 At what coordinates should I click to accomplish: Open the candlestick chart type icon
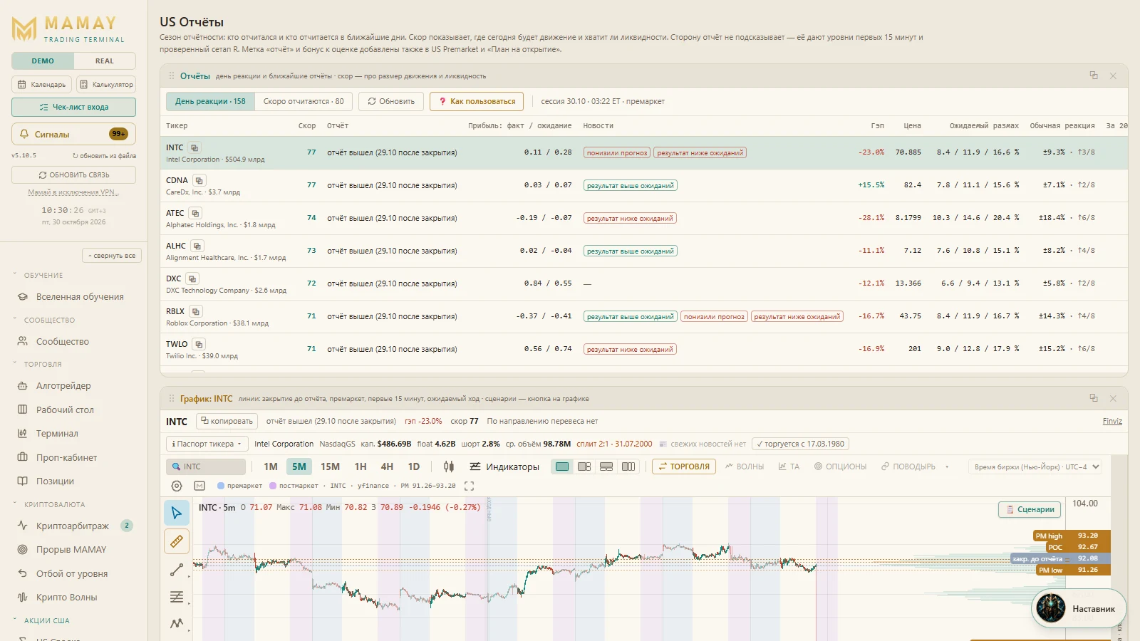449,467
